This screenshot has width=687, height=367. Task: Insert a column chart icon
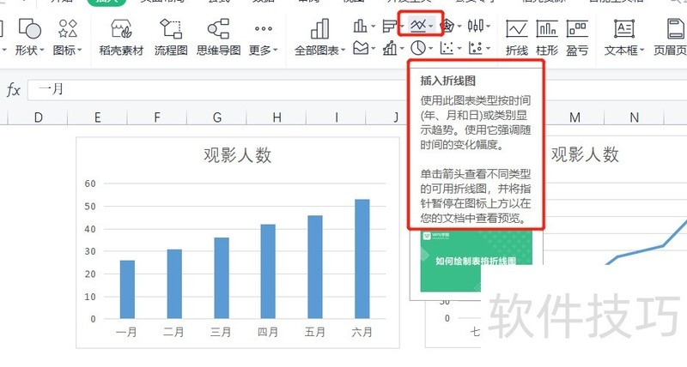tap(360, 27)
